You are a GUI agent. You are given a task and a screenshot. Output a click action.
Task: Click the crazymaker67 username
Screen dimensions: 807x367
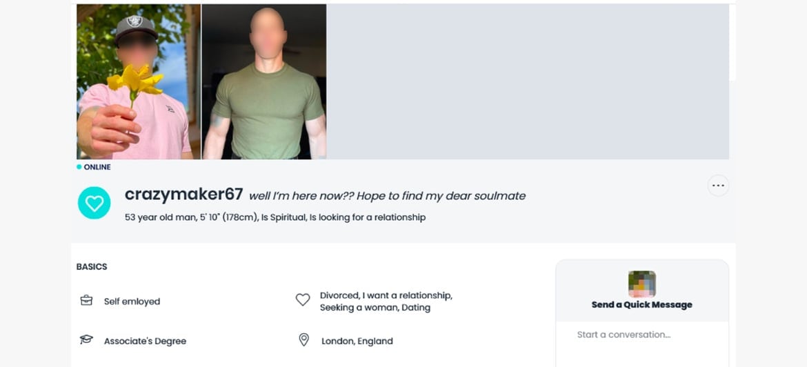[183, 195]
